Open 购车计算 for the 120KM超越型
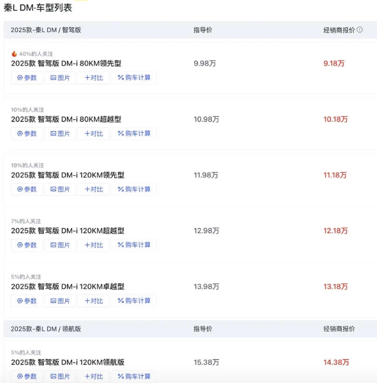The height and width of the screenshot is (383, 377). [134, 245]
